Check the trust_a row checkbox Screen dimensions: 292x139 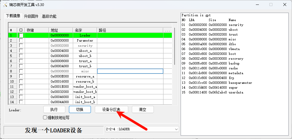pos(21,61)
